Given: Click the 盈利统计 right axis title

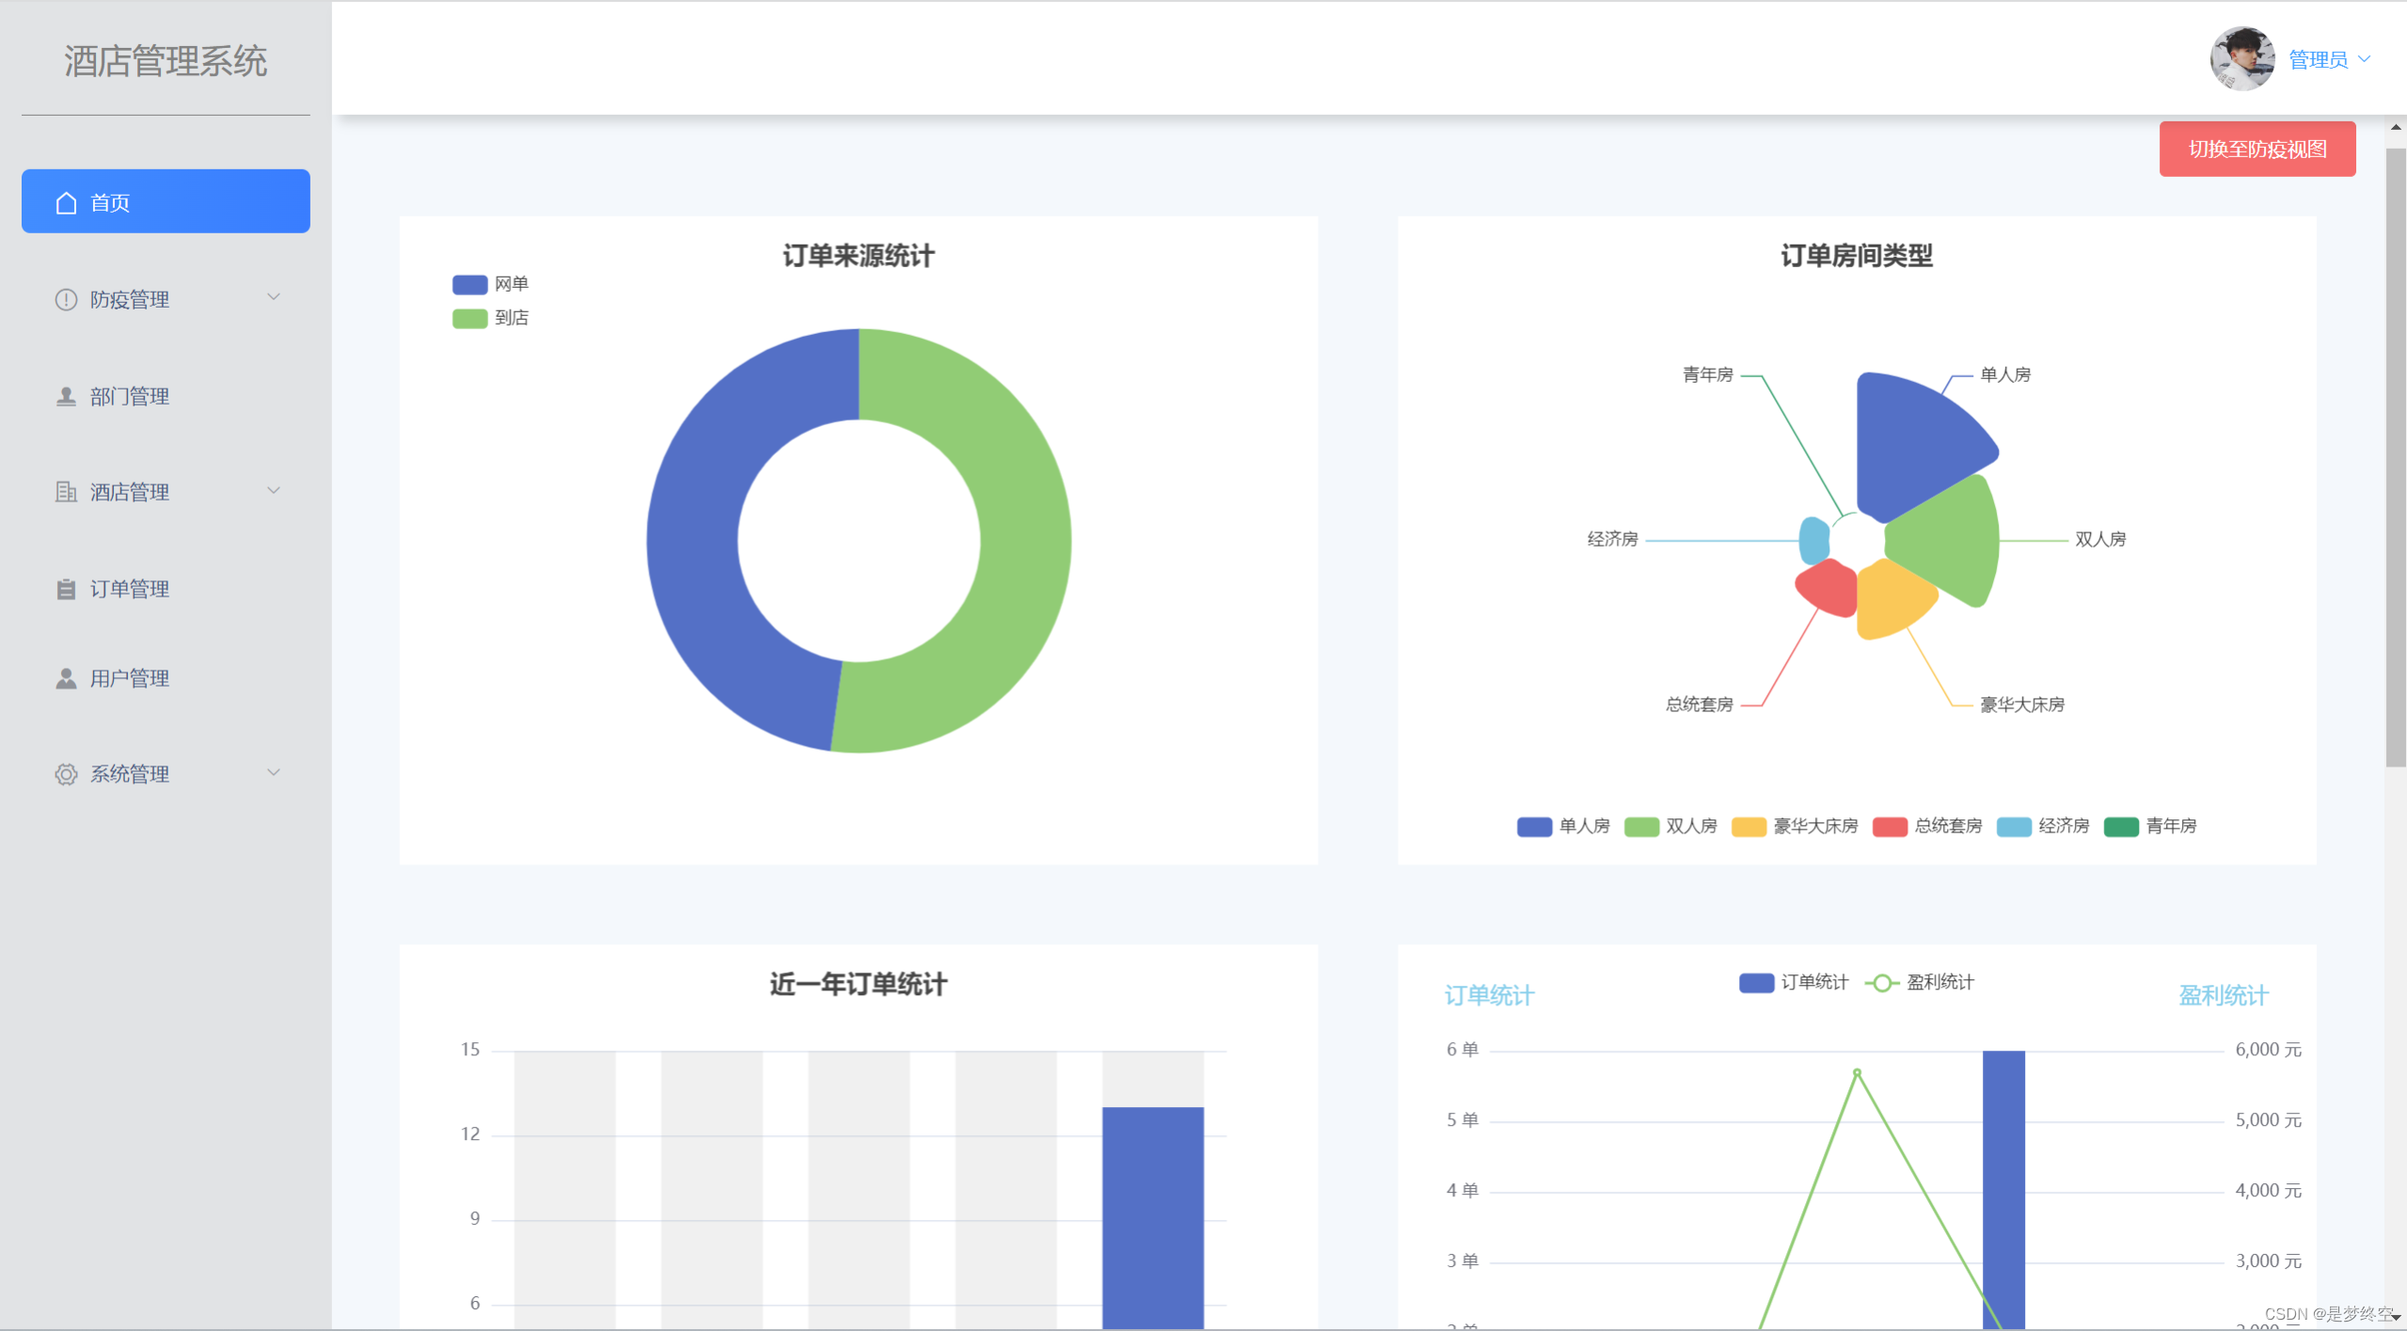Looking at the screenshot, I should coord(2224,995).
